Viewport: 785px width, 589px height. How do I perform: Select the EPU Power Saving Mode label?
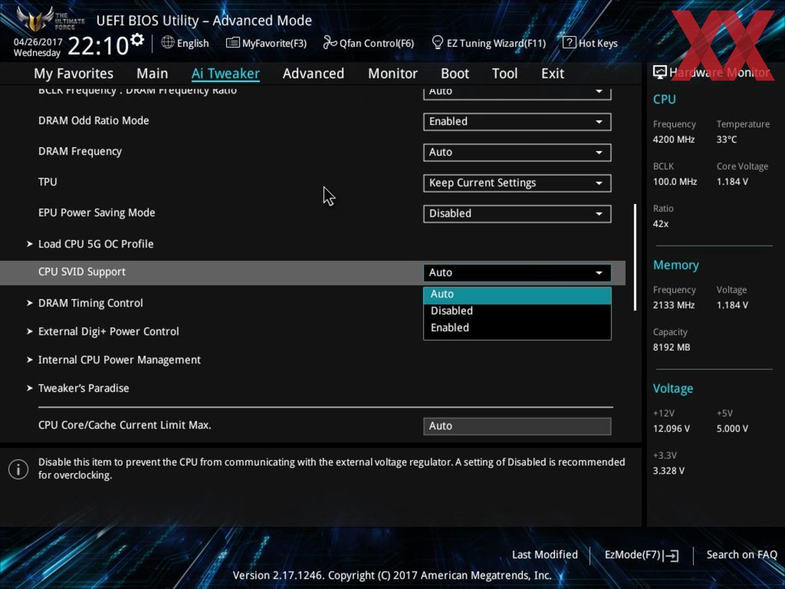(x=96, y=213)
